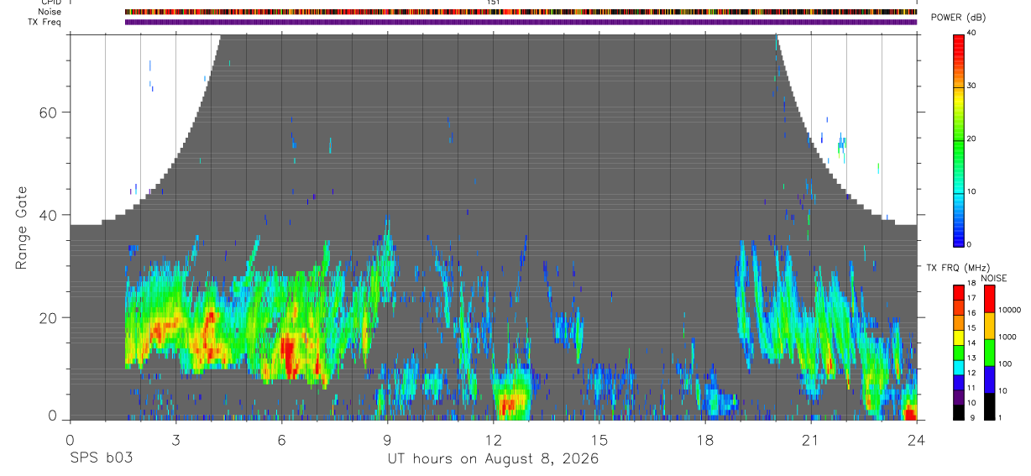Click the 21 UT hour tick label
1031x476 pixels.
811,440
